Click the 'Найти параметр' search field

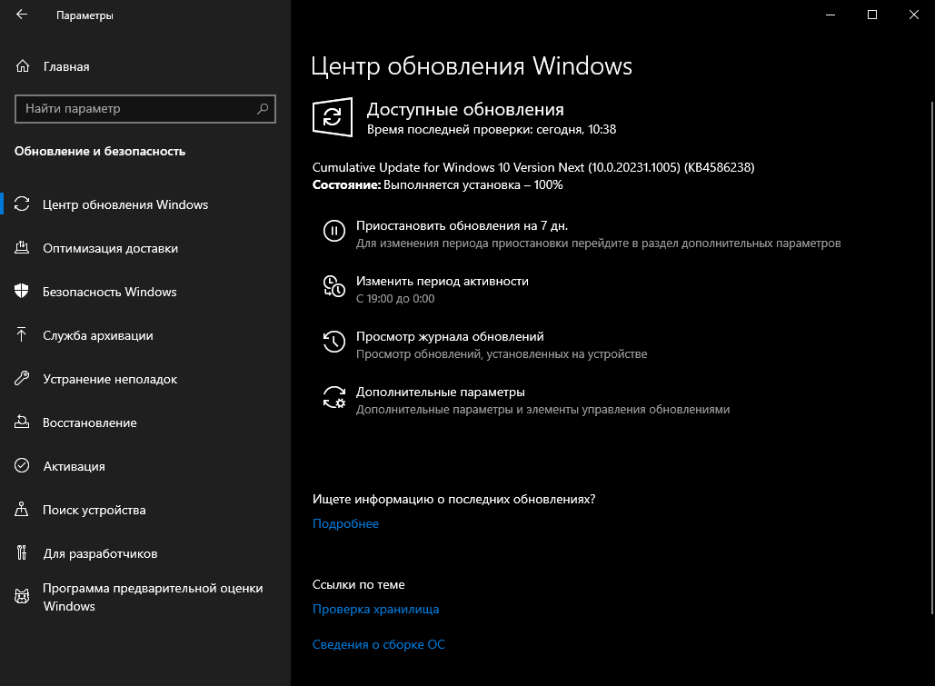(145, 108)
